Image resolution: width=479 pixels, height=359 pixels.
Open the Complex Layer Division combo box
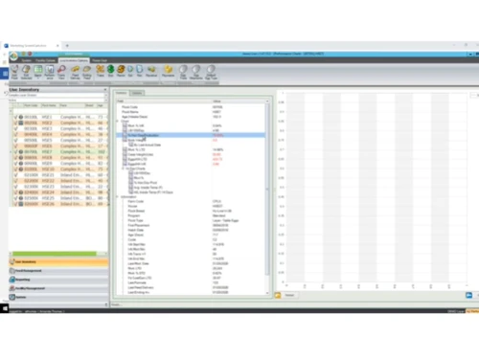[x=57, y=95]
